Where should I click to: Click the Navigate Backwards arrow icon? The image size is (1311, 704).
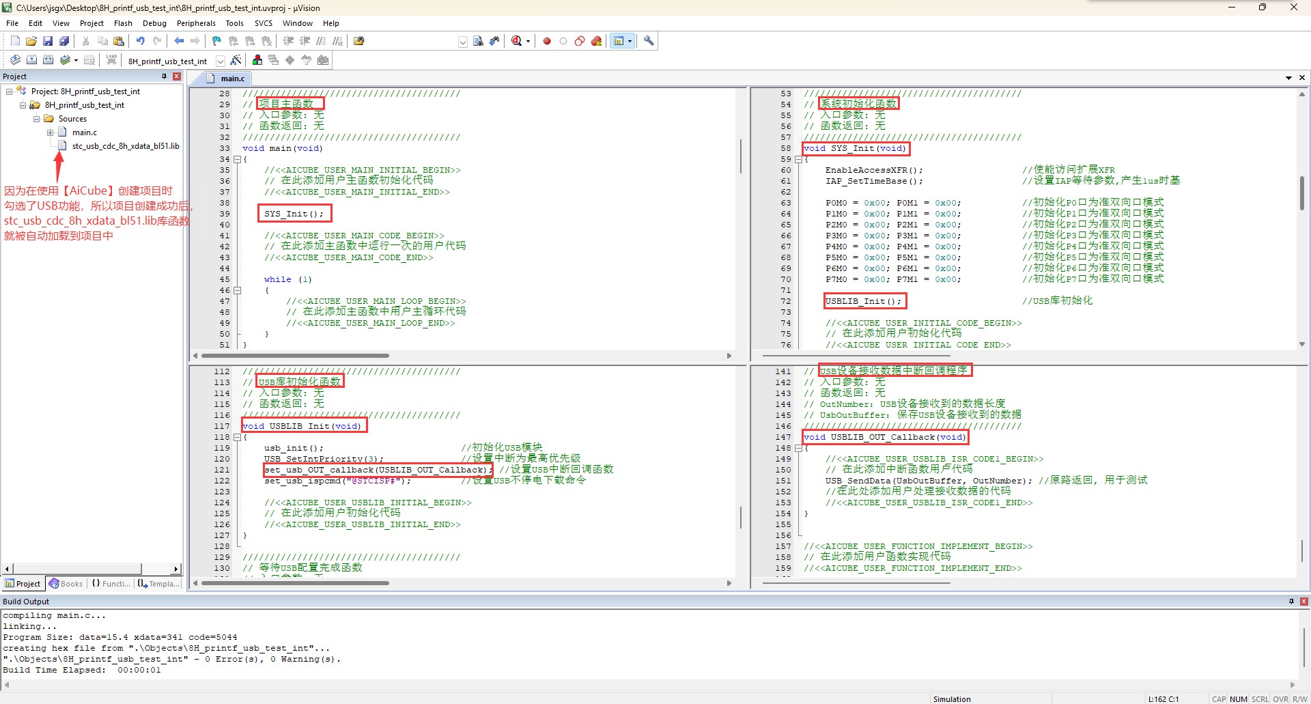(x=179, y=41)
